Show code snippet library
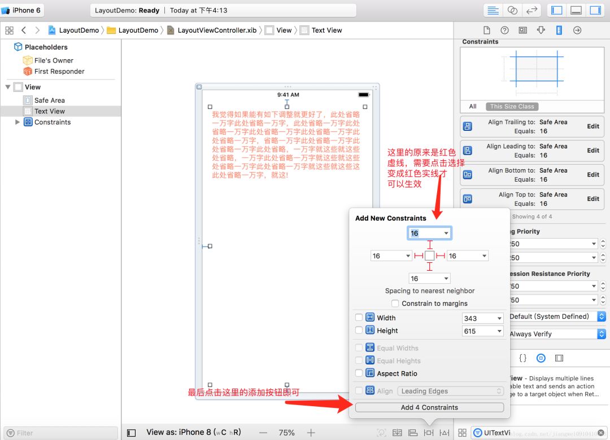 click(x=523, y=358)
